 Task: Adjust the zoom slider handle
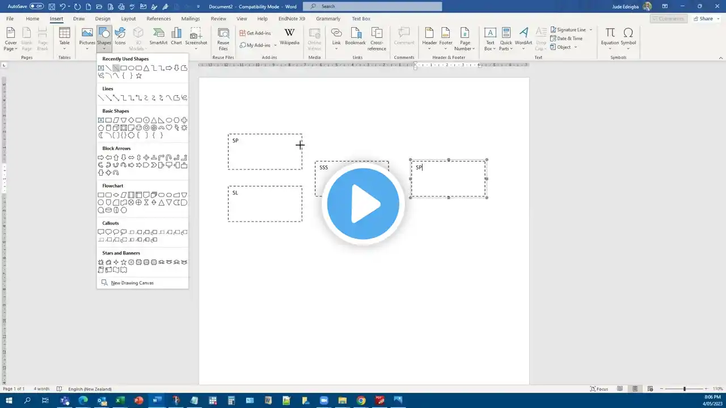(x=685, y=389)
